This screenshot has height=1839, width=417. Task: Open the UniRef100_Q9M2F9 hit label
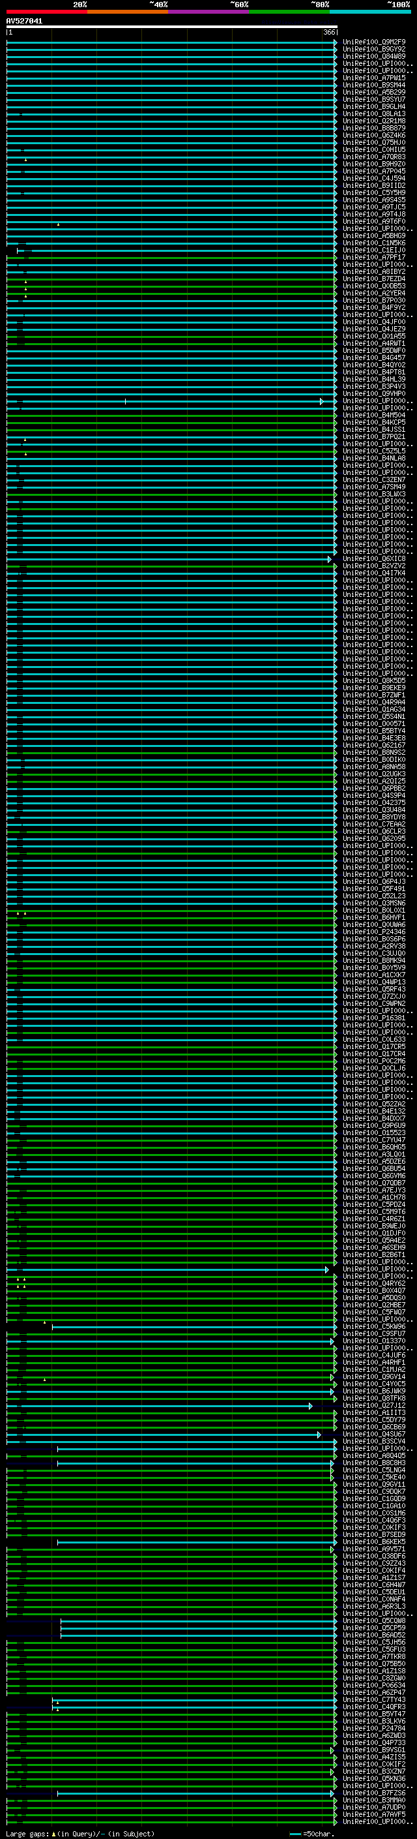(x=373, y=42)
